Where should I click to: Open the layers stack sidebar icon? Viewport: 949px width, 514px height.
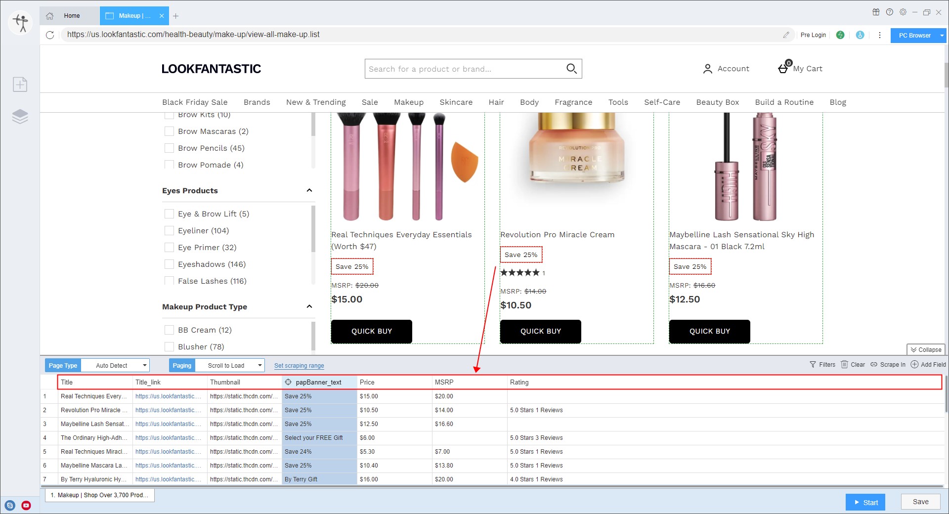20,117
